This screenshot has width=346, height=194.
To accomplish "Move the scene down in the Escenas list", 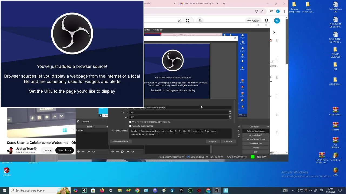I will tap(94, 152).
